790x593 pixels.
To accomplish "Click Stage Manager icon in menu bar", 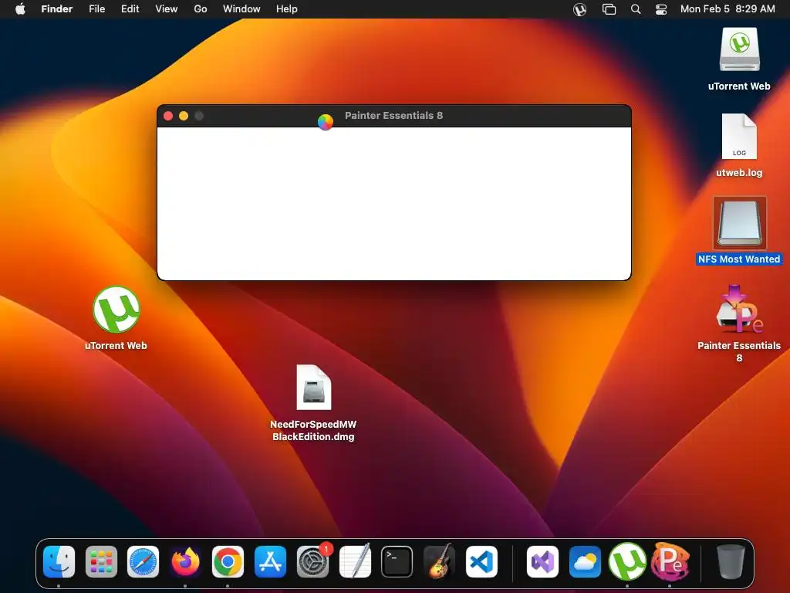I will click(609, 9).
